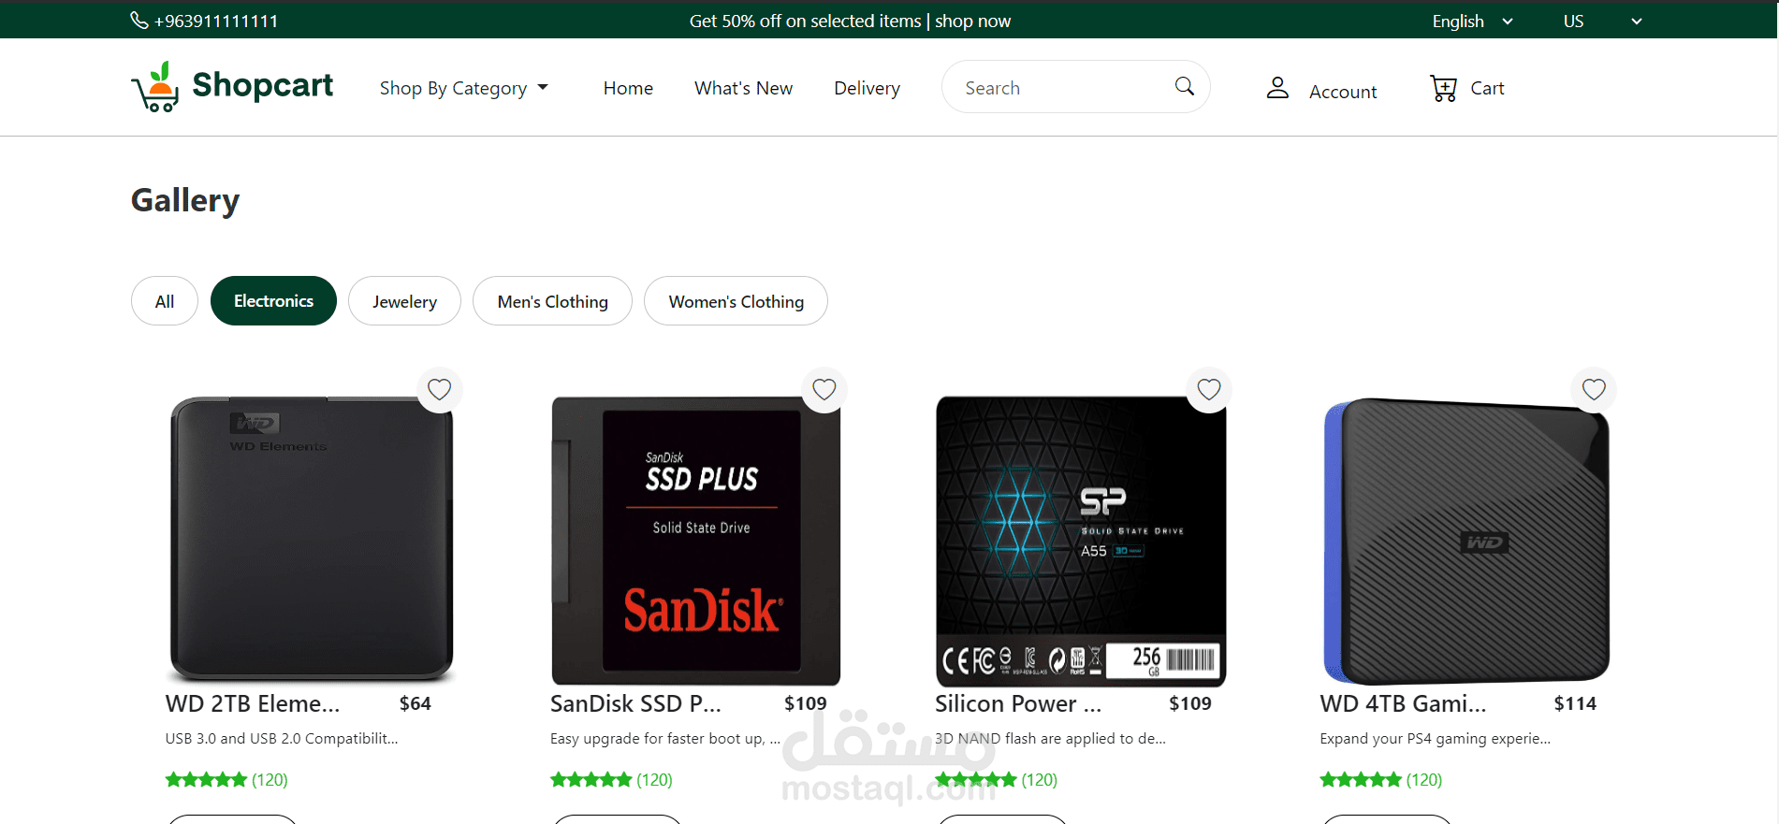Click the Shopcart brand name
This screenshot has height=824, width=1779.
point(263,85)
